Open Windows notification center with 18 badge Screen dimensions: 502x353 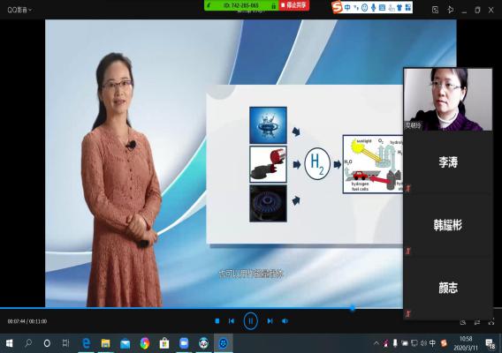pos(490,343)
